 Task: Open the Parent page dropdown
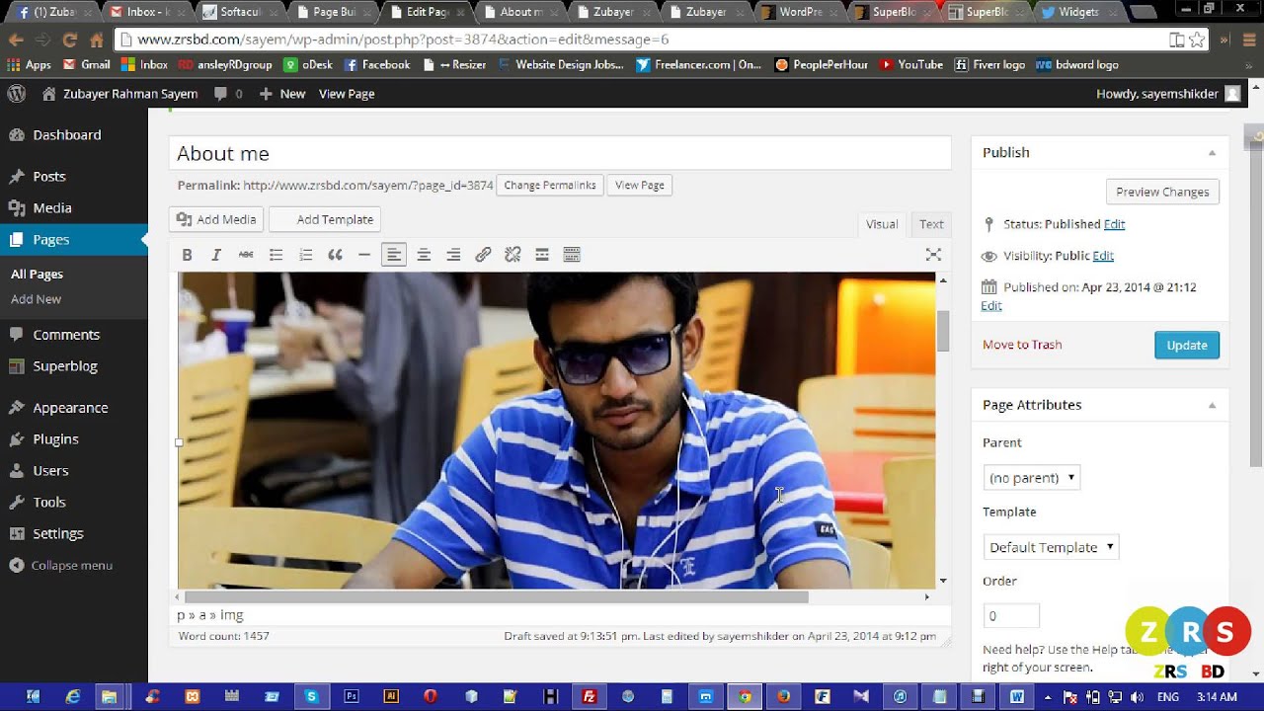tap(1032, 478)
